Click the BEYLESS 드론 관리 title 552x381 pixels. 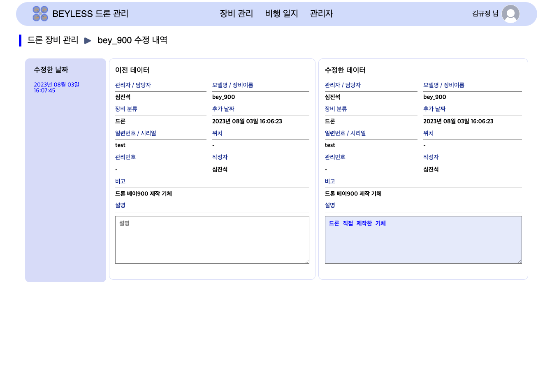point(90,14)
